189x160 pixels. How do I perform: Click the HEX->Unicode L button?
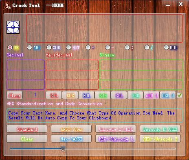pos(116,139)
